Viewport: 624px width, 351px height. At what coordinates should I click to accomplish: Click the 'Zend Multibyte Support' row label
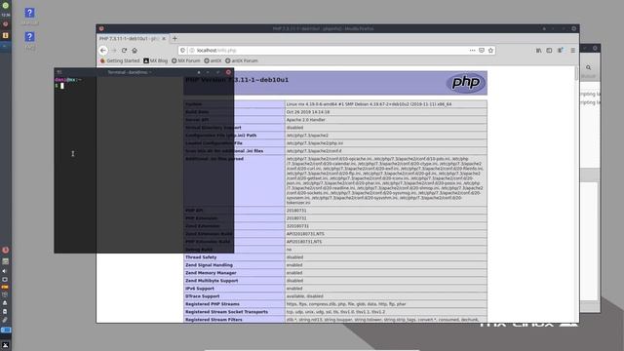212,281
